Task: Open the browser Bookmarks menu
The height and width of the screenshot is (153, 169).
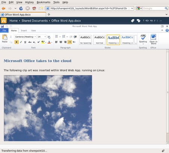Action: [44, 2]
